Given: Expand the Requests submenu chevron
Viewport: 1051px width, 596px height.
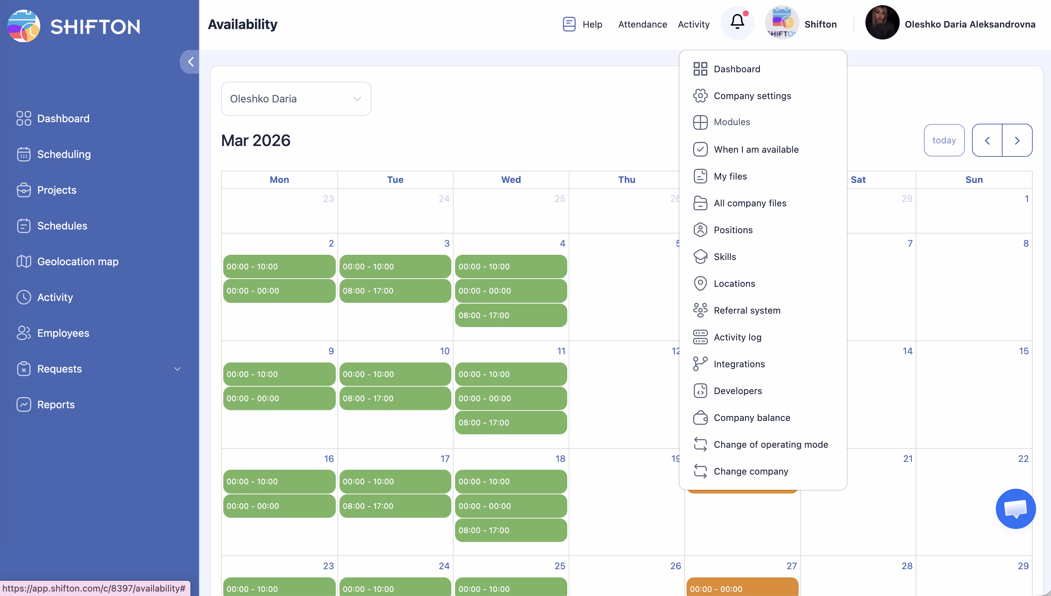Looking at the screenshot, I should (177, 369).
